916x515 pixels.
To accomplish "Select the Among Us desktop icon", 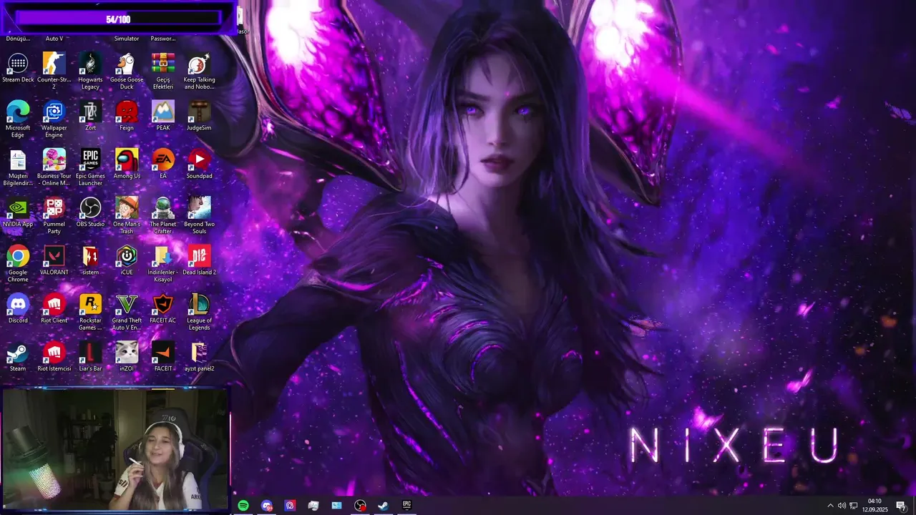I will tap(127, 164).
